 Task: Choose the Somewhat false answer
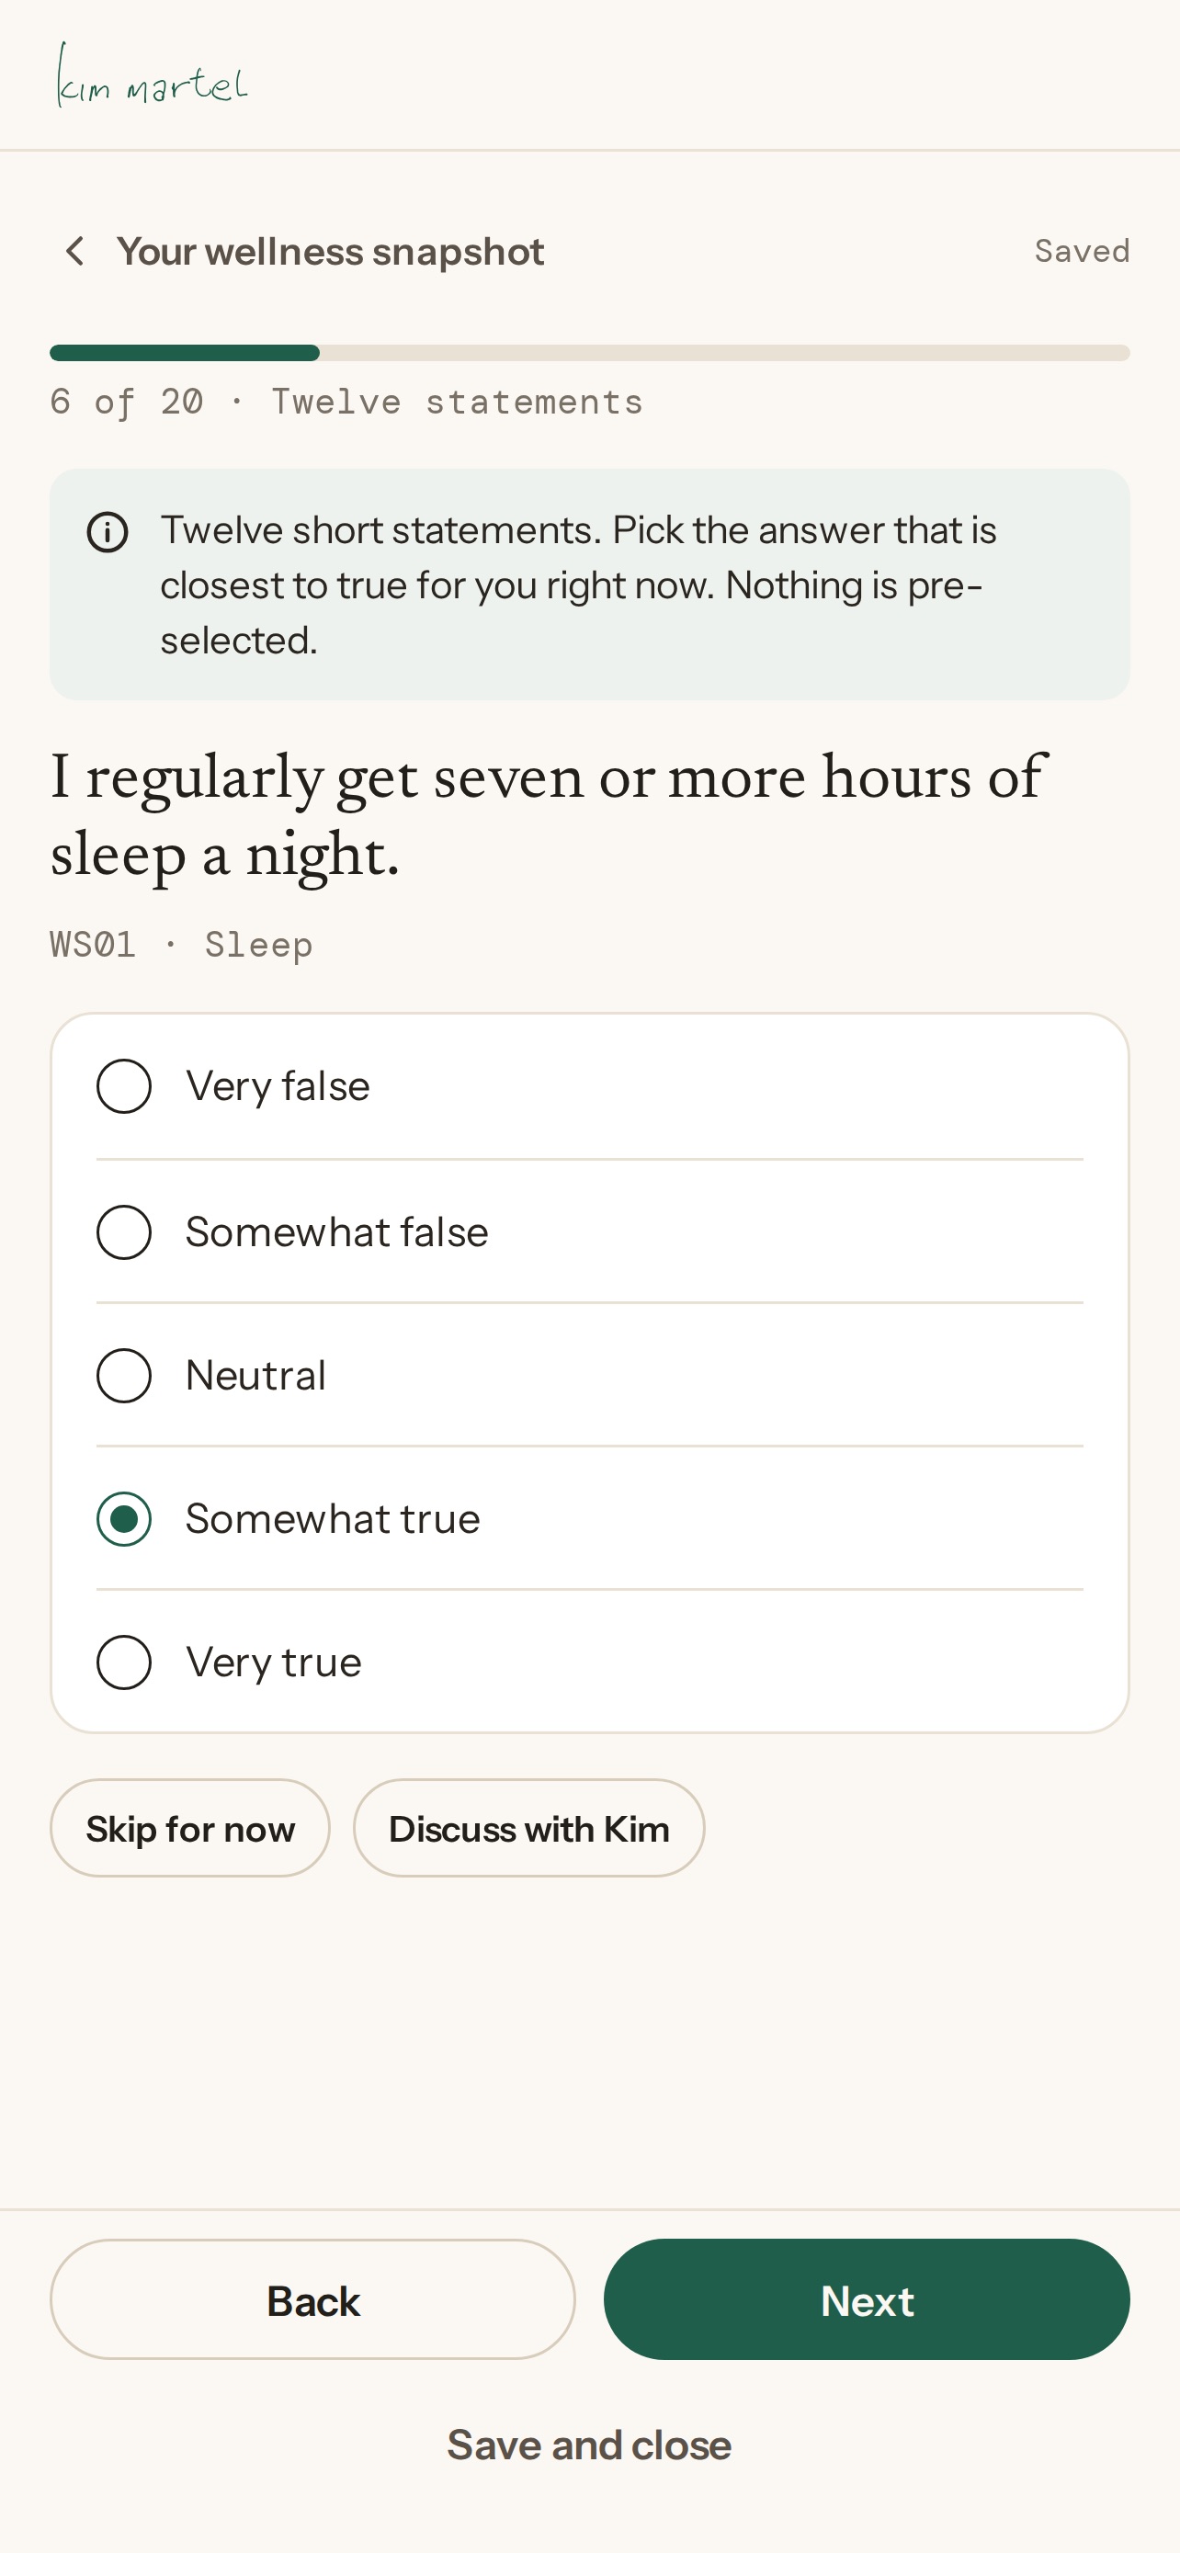(589, 1231)
